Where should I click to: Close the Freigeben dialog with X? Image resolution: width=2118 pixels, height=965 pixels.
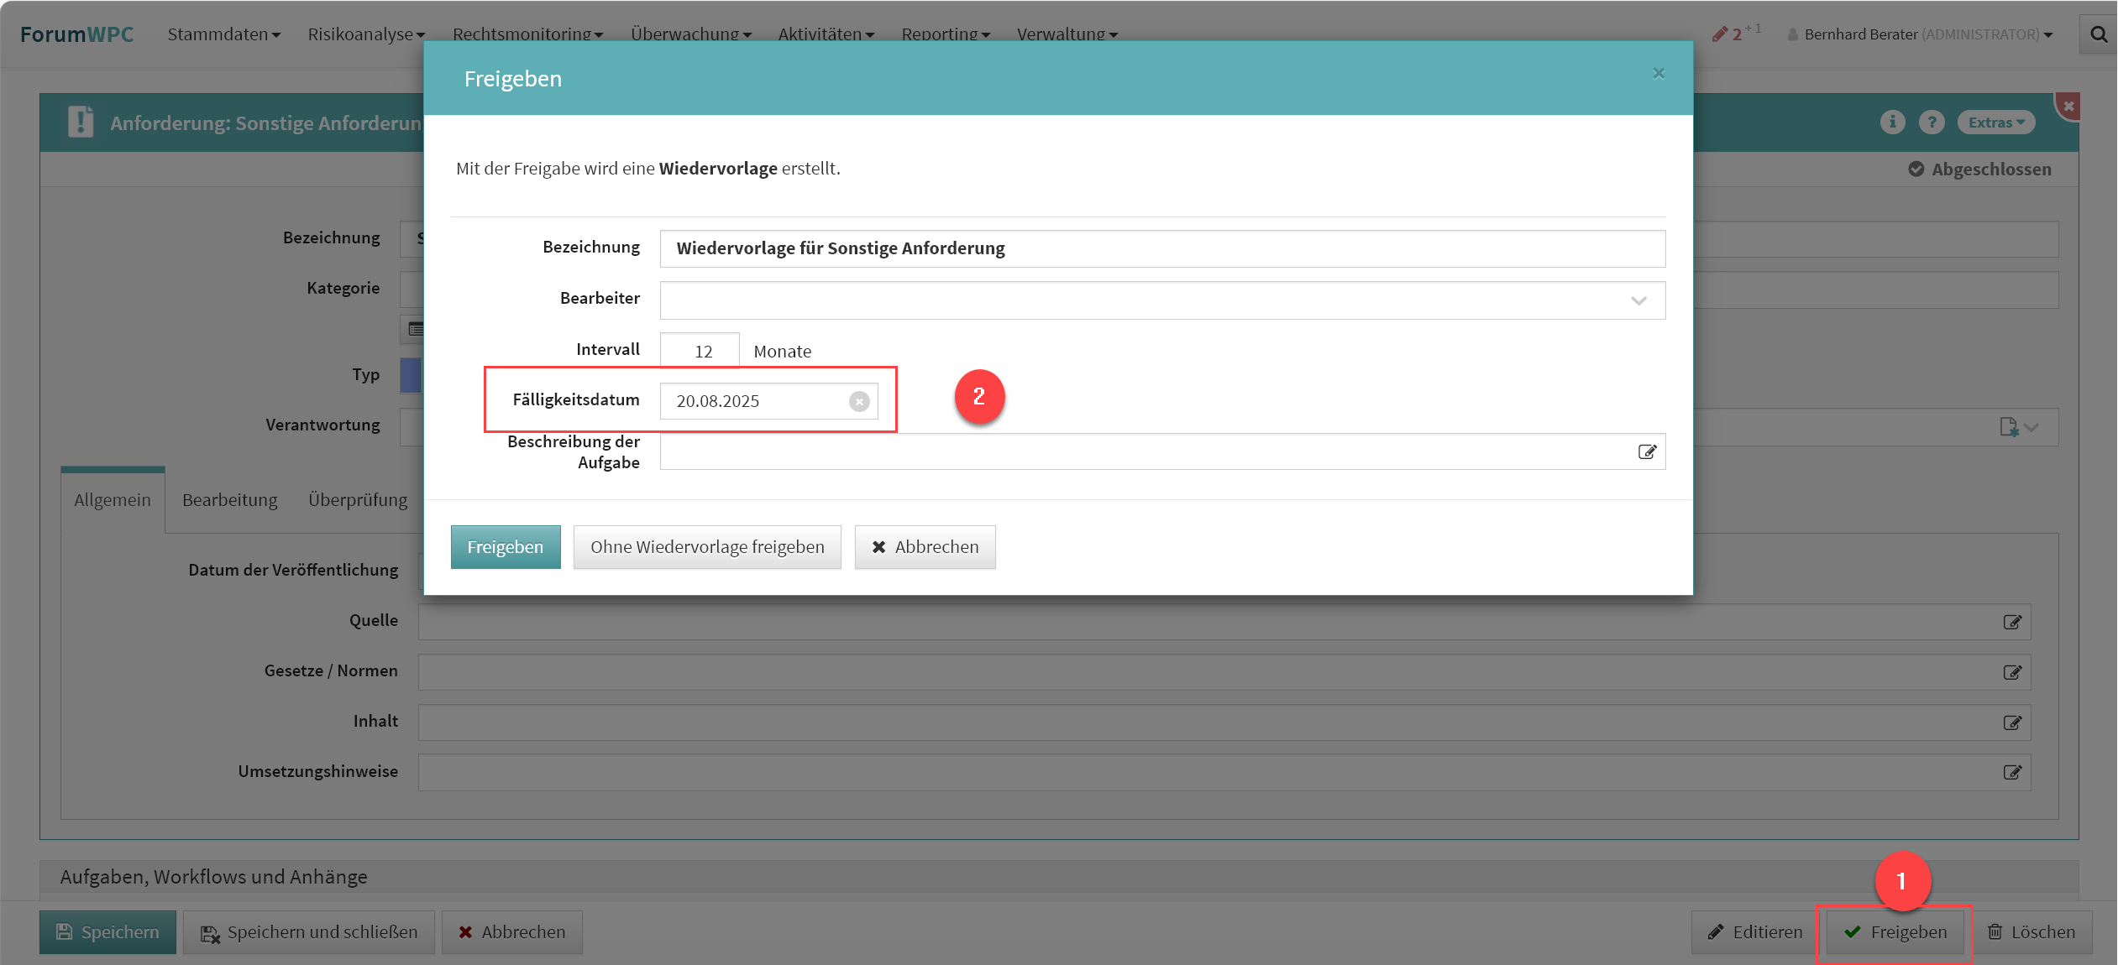pos(1658,74)
